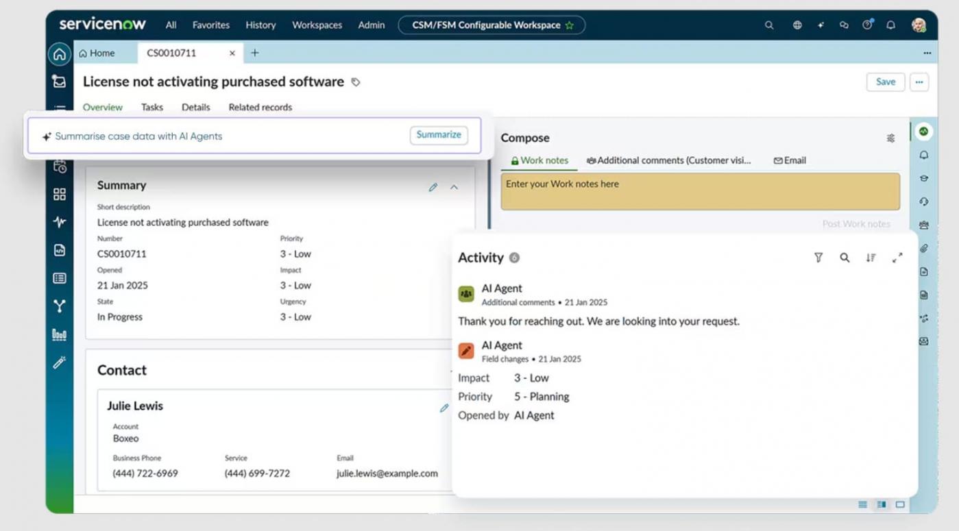This screenshot has height=531, width=959.
Task: Open a new tab with plus button
Action: tap(255, 53)
